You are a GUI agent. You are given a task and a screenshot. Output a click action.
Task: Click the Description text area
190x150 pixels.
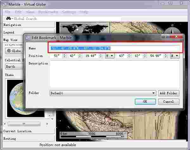click(115, 74)
